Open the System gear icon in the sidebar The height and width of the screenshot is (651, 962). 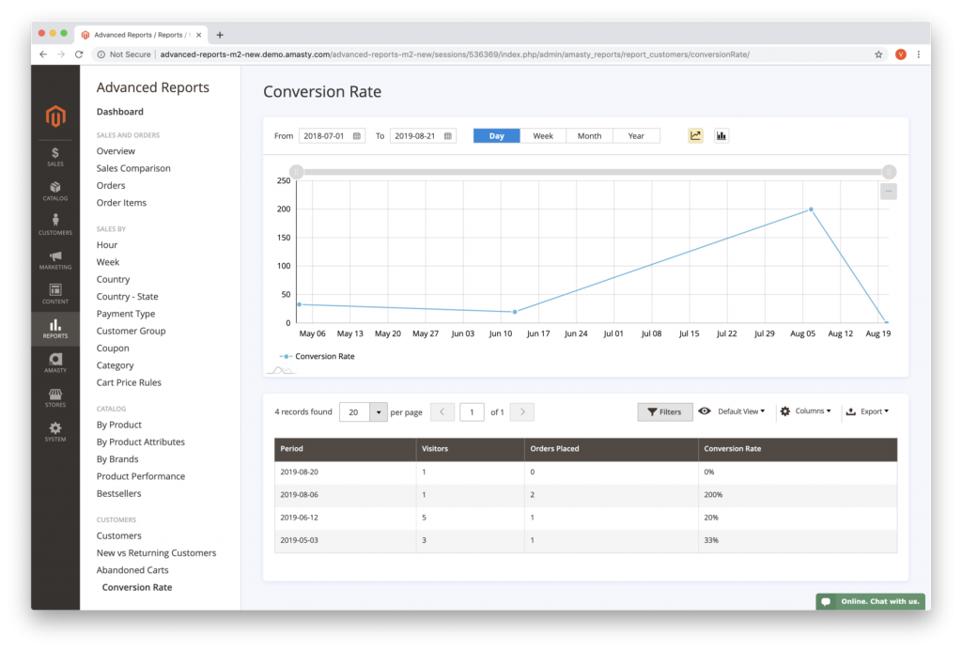[54, 430]
